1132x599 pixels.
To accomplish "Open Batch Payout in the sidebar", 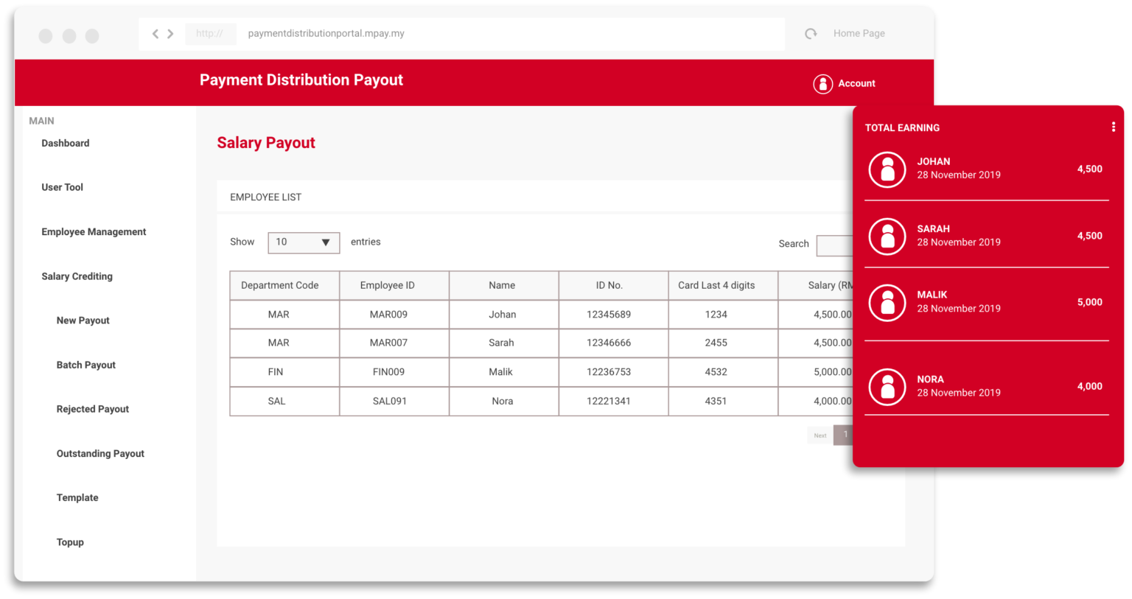I will pos(85,364).
